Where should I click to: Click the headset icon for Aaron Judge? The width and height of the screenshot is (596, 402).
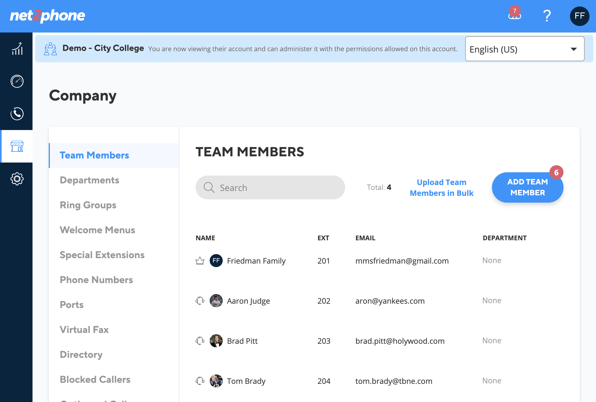(200, 301)
